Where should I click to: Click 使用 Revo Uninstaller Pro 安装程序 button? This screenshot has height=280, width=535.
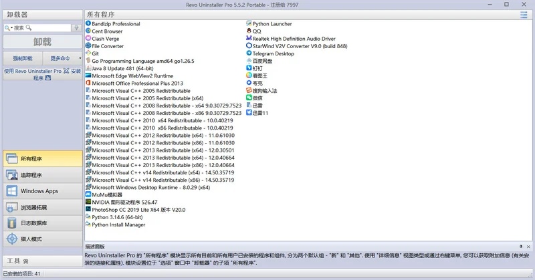point(43,74)
